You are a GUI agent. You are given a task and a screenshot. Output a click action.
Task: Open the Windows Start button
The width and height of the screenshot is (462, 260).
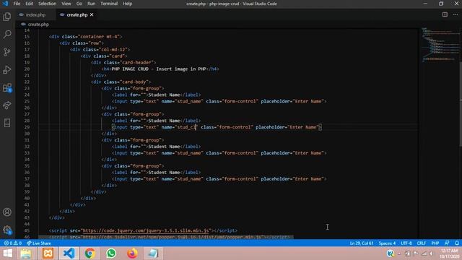[7, 253]
